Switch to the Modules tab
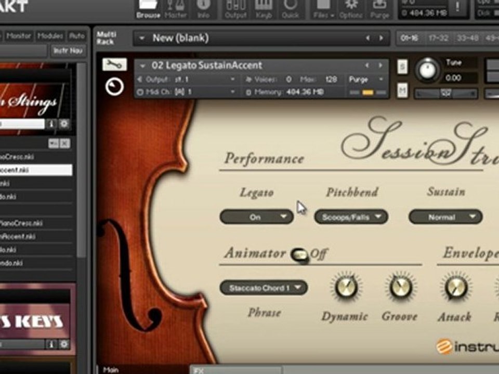This screenshot has height=374, width=499. 50,36
